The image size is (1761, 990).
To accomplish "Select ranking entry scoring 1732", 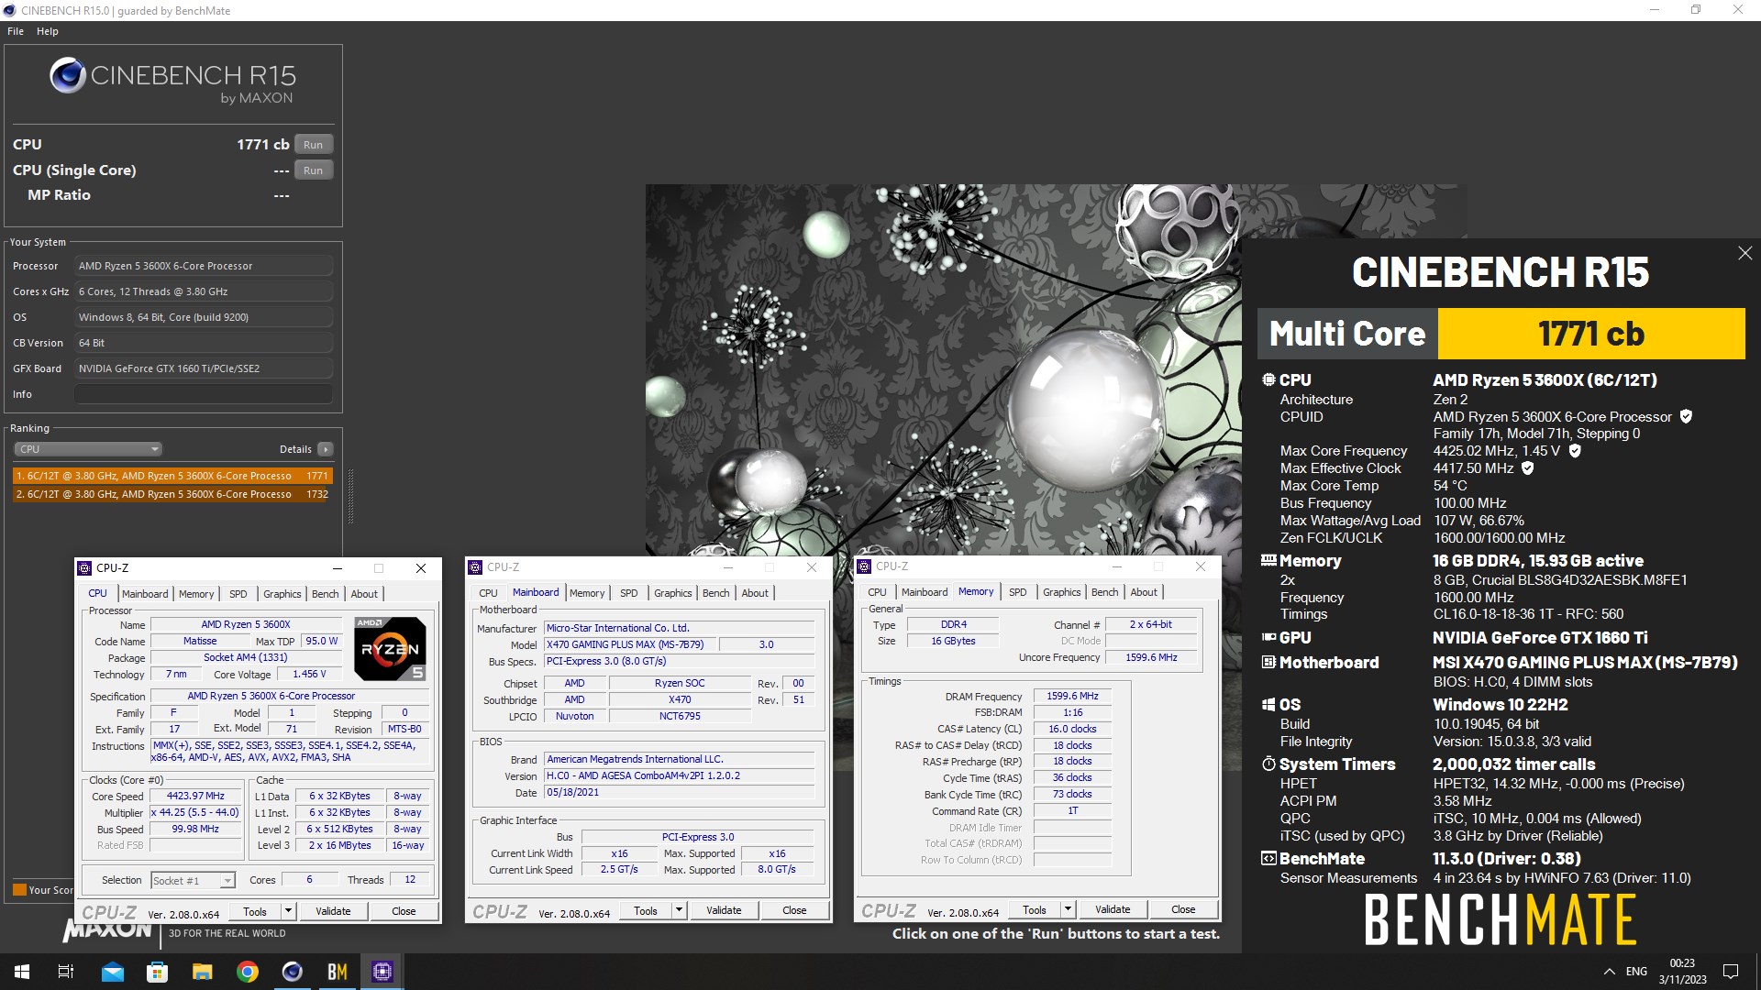I will [x=172, y=494].
